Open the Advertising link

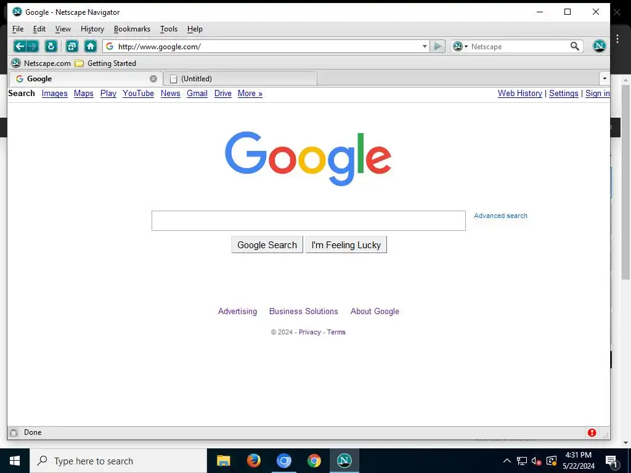click(x=237, y=311)
